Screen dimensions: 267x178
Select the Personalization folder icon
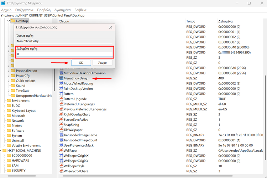click(13, 71)
